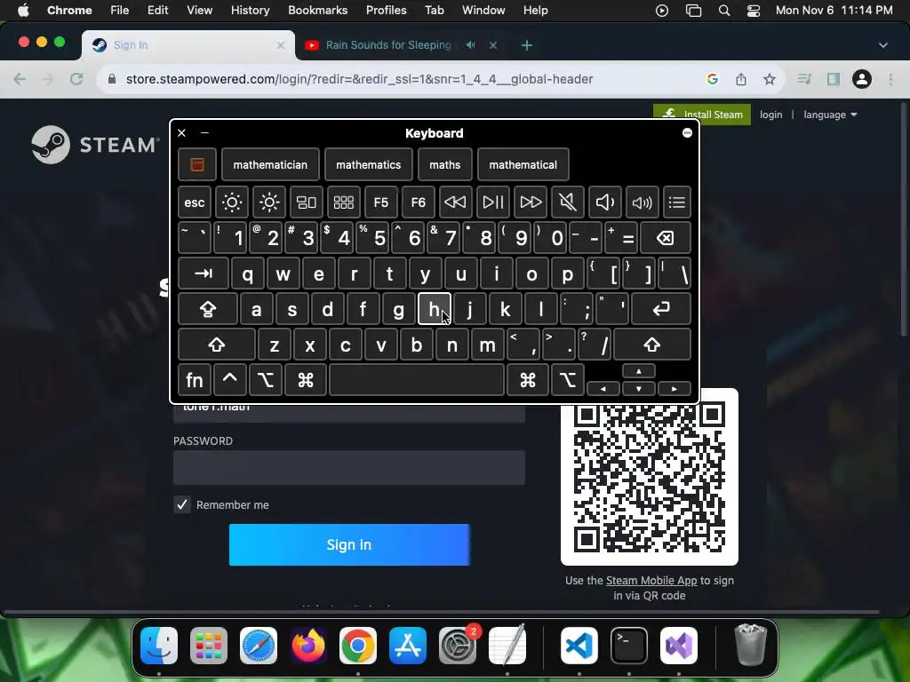Open Chrome three-dot menu
910x682 pixels.
coord(890,79)
